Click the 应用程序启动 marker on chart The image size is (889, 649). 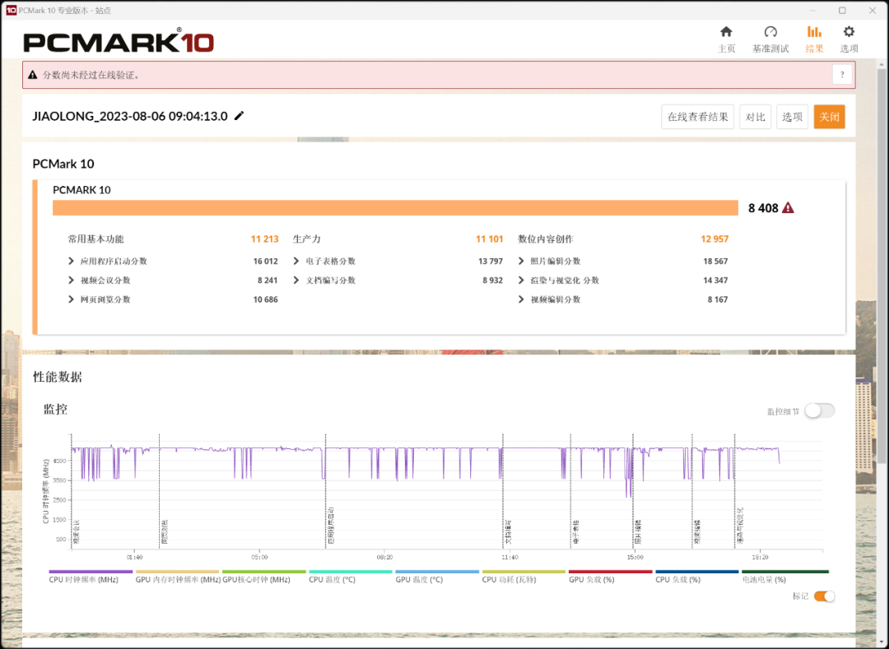325,491
